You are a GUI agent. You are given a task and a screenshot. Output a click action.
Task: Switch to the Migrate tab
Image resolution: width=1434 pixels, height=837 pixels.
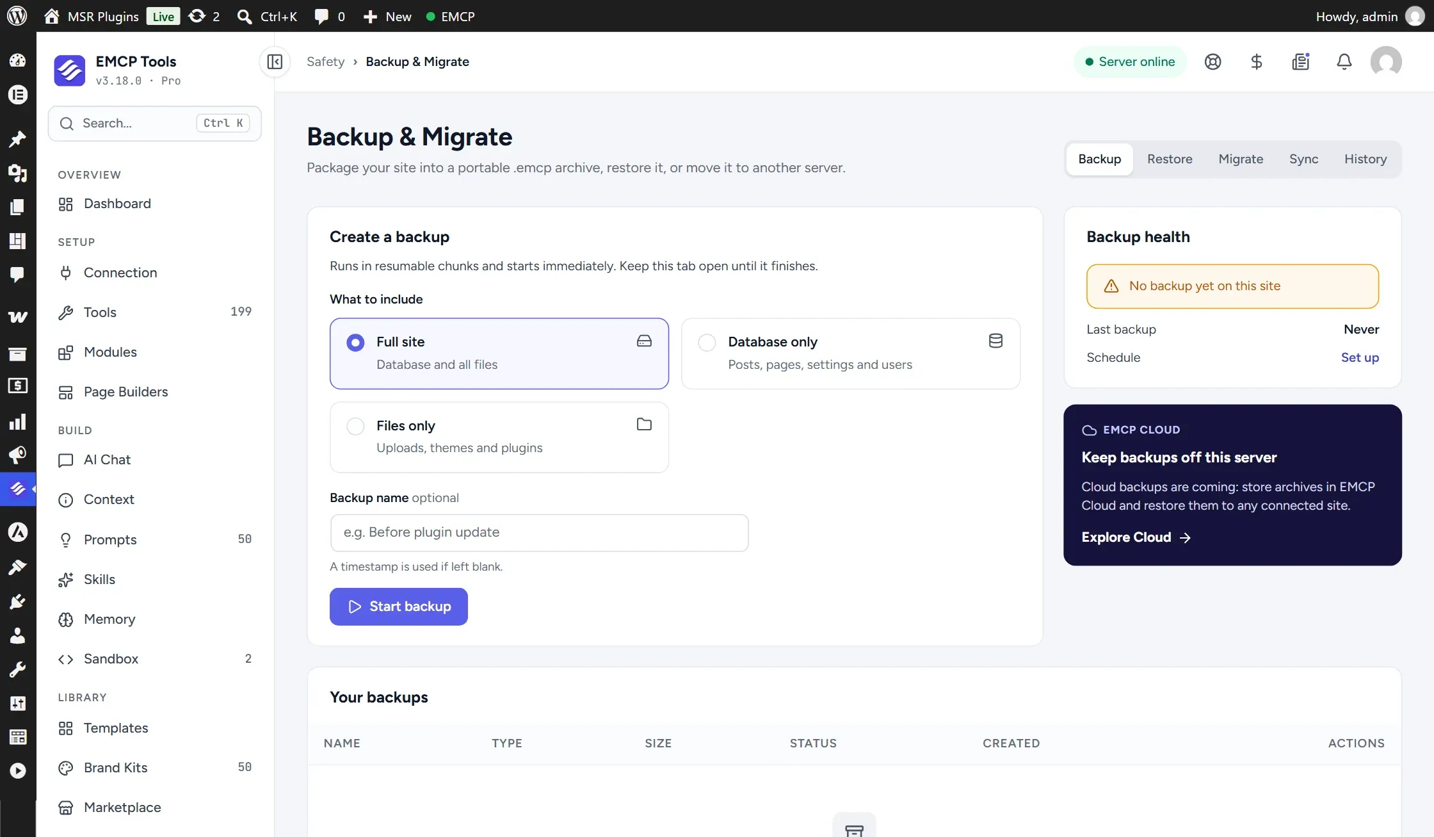[x=1241, y=159]
